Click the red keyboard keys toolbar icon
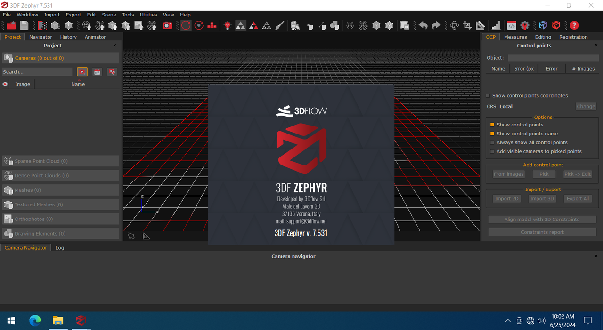Screen dimensions: 603x330 click(212, 25)
